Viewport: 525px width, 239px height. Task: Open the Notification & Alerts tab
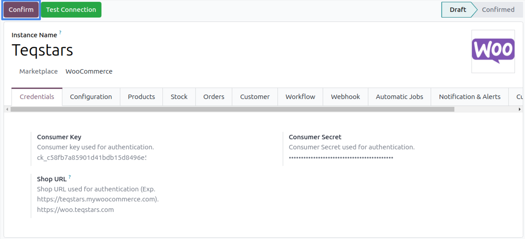(470, 97)
